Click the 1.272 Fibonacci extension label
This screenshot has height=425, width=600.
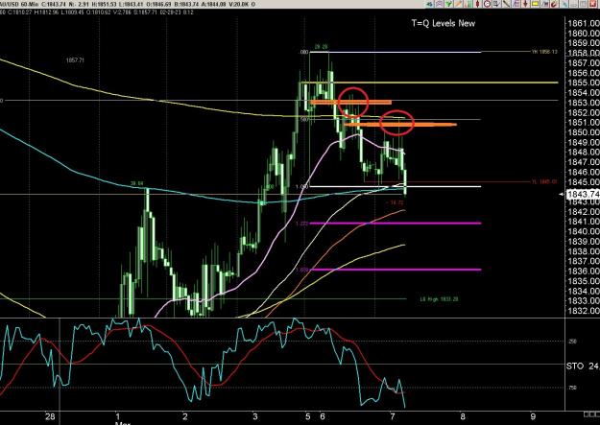(x=301, y=224)
